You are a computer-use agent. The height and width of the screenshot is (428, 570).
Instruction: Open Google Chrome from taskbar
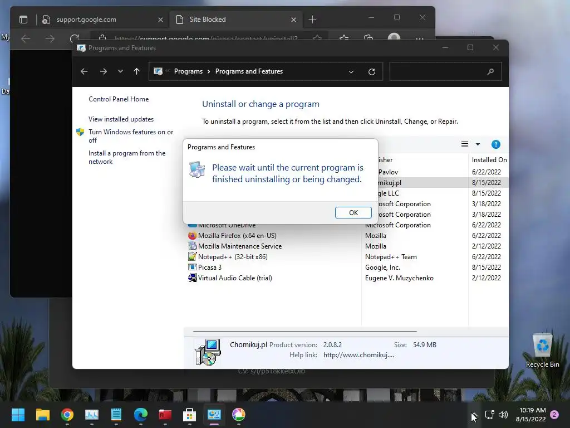pyautogui.click(x=67, y=415)
